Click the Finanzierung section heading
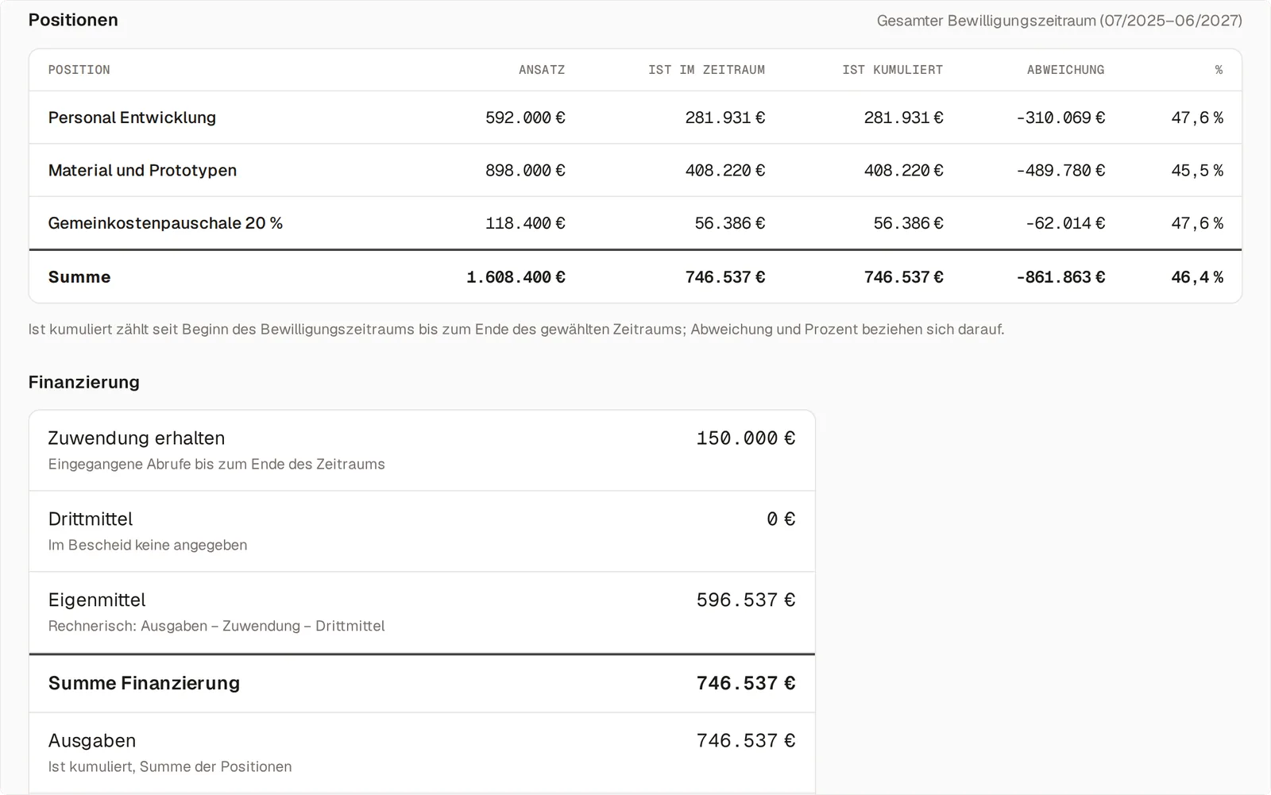Screen dimensions: 1271x795 point(84,382)
